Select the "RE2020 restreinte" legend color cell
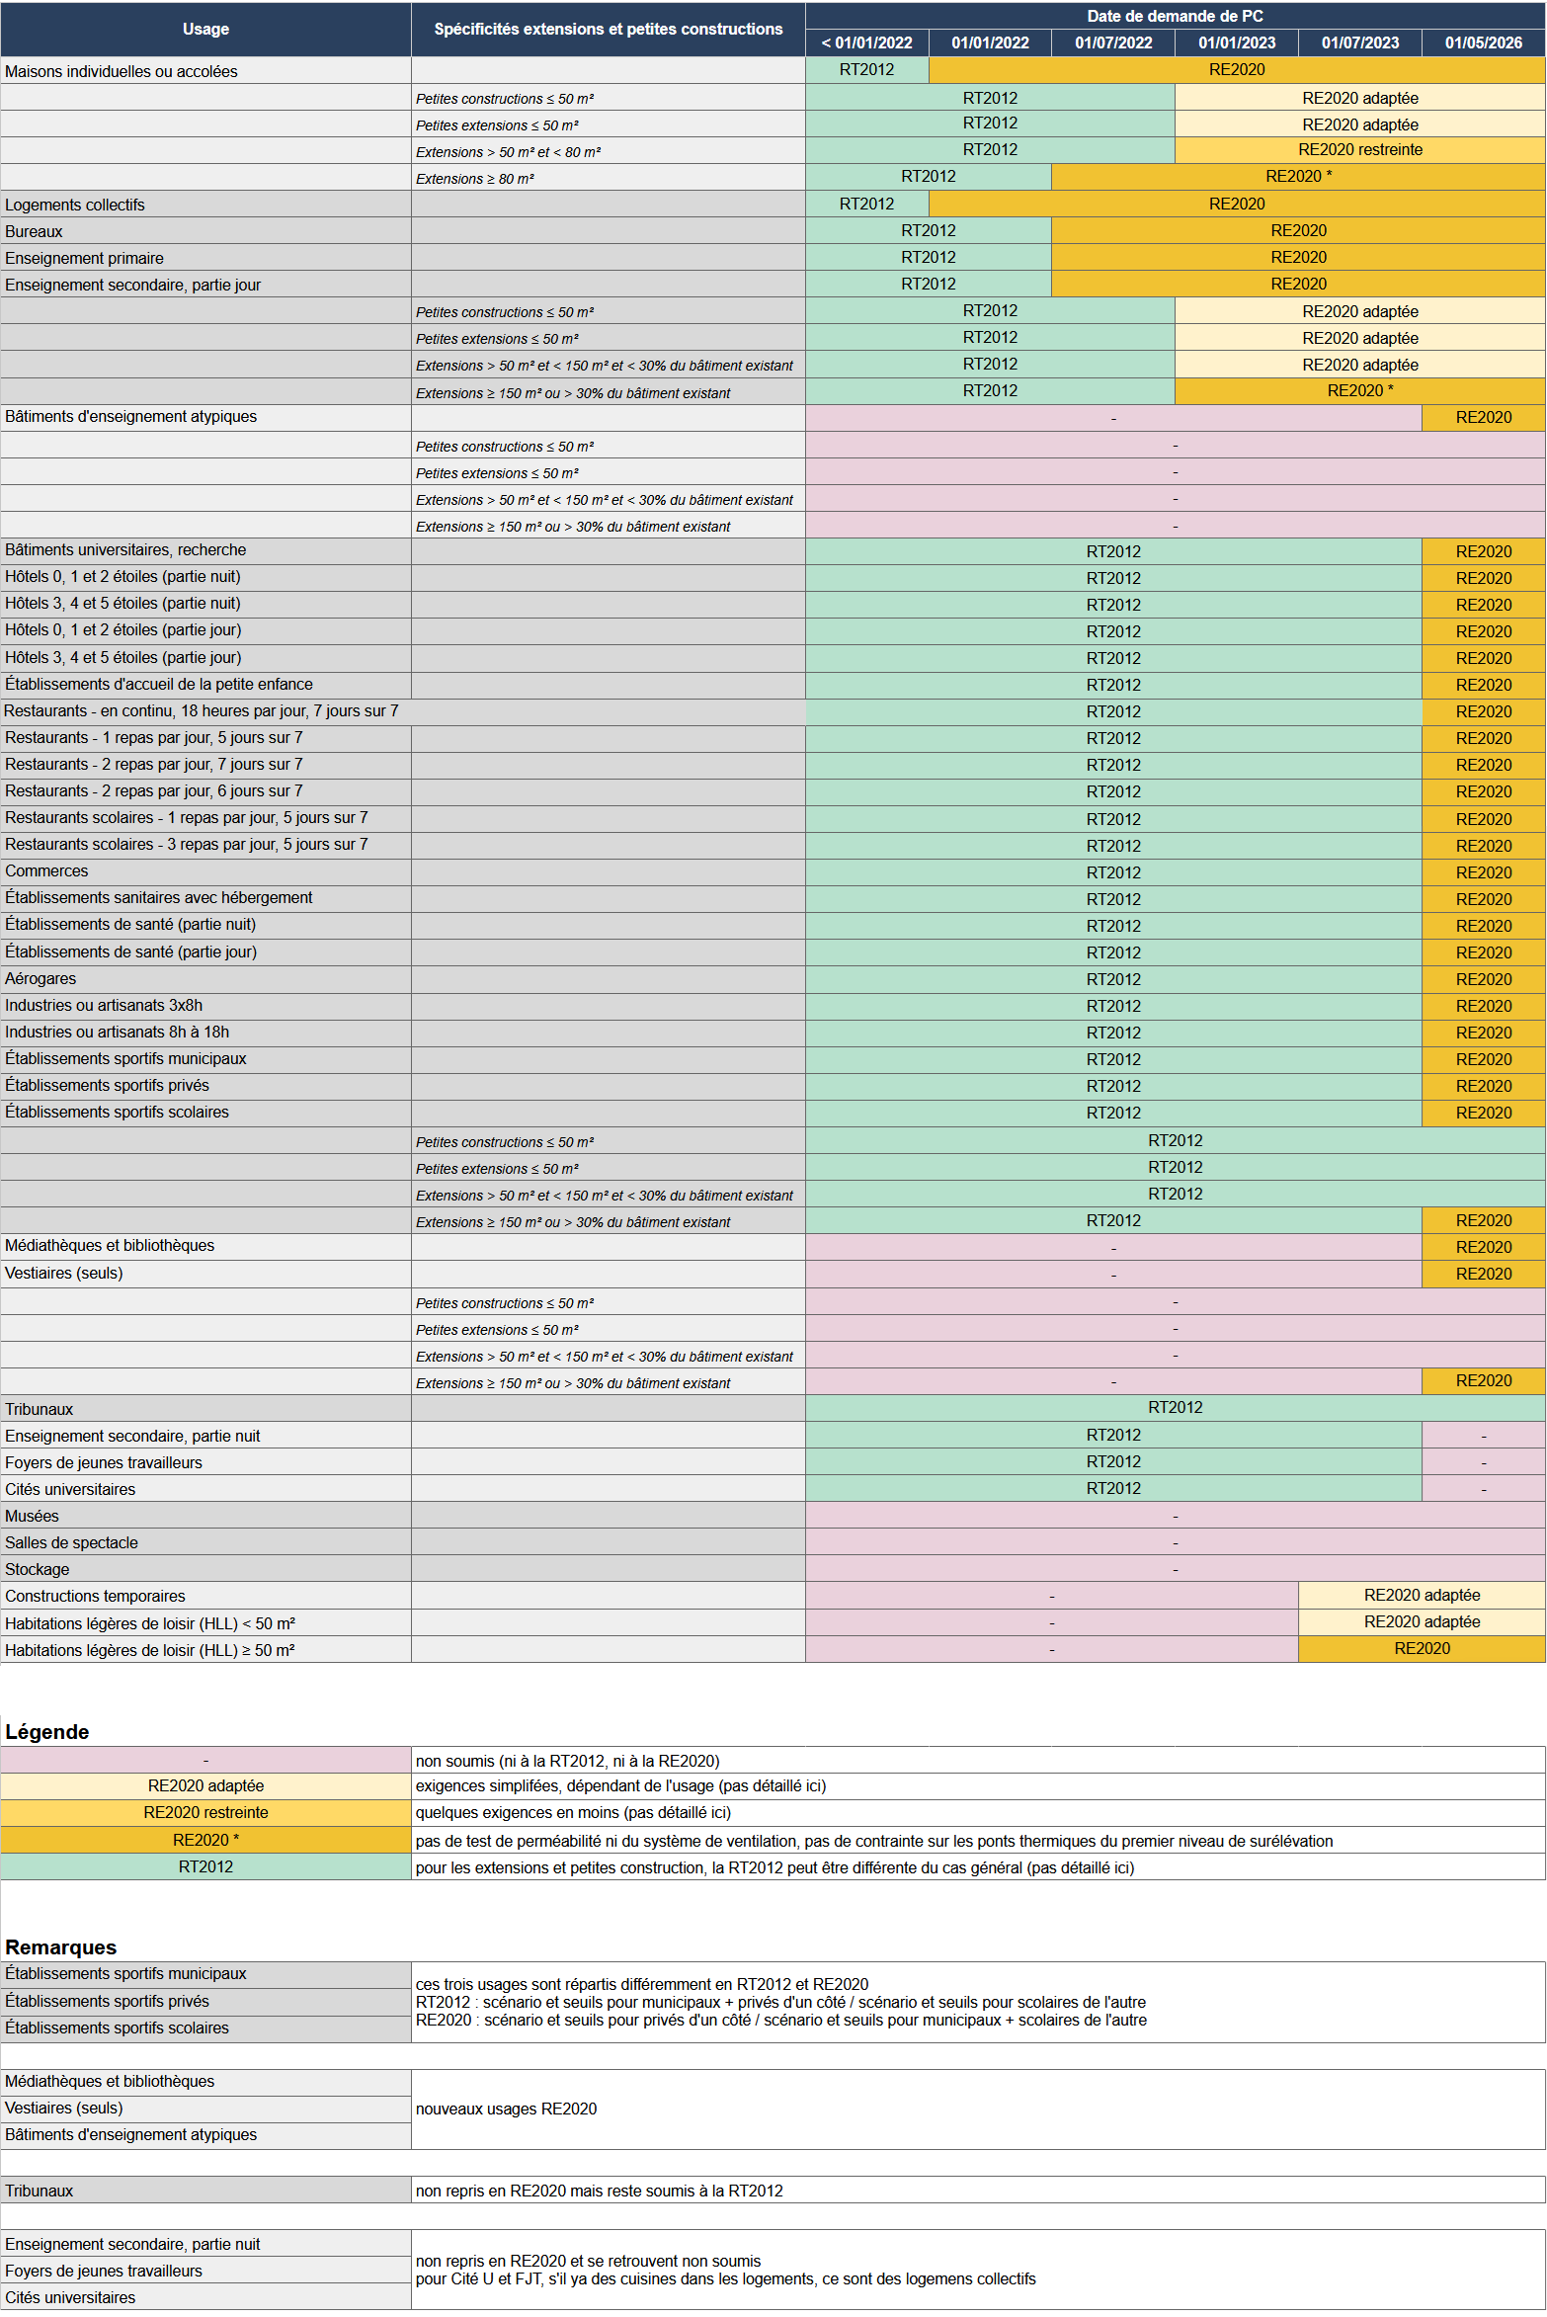1547x2317 pixels. click(x=205, y=1812)
